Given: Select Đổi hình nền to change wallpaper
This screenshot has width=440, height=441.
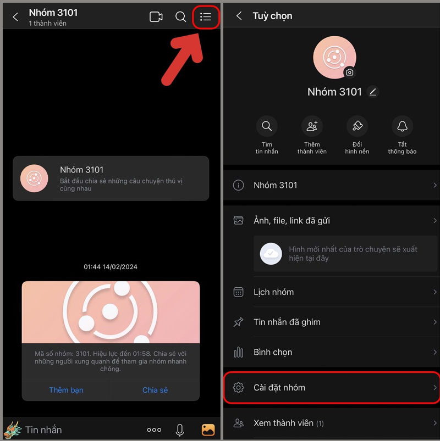Looking at the screenshot, I should click(x=357, y=127).
